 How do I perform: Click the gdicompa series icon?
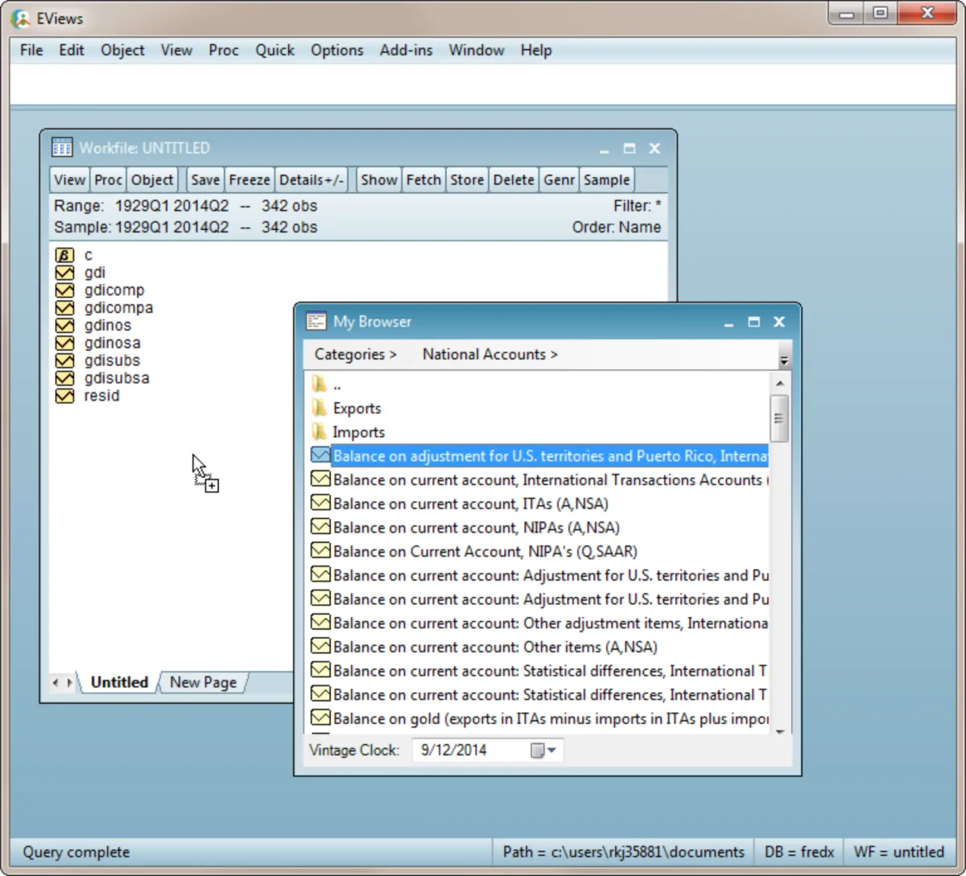[64, 308]
